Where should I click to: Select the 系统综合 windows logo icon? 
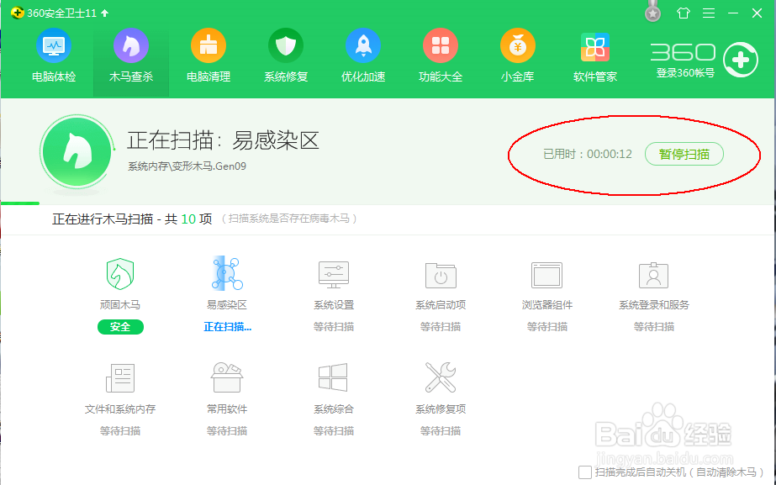pos(333,377)
